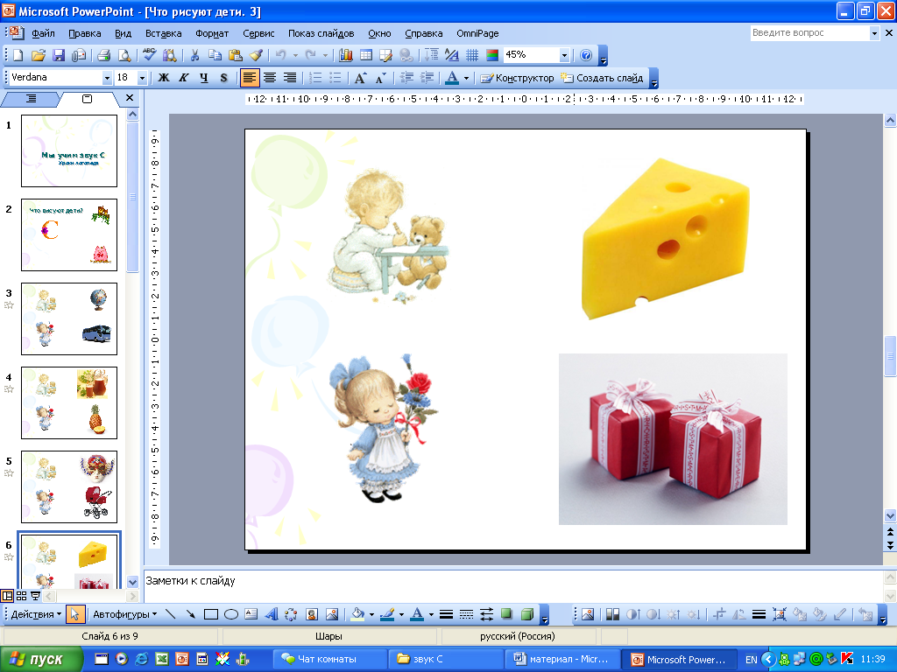Image resolution: width=897 pixels, height=672 pixels.
Task: Expand the line color dropdown arrow
Action: pos(401,614)
